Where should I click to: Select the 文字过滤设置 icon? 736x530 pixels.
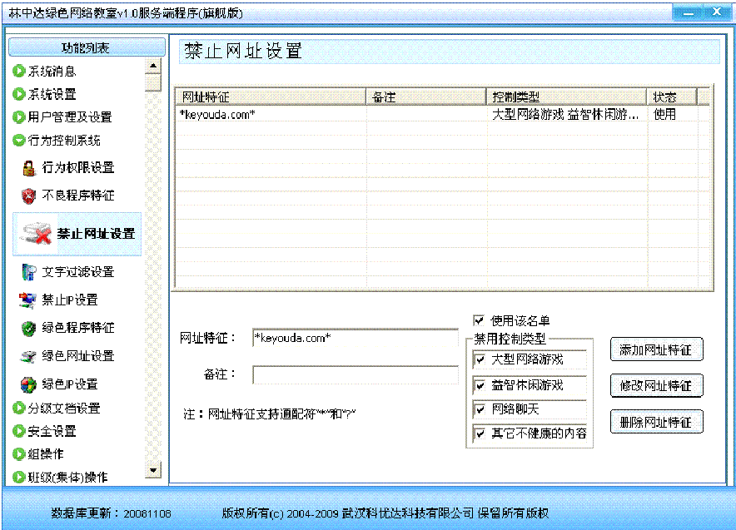tap(29, 272)
